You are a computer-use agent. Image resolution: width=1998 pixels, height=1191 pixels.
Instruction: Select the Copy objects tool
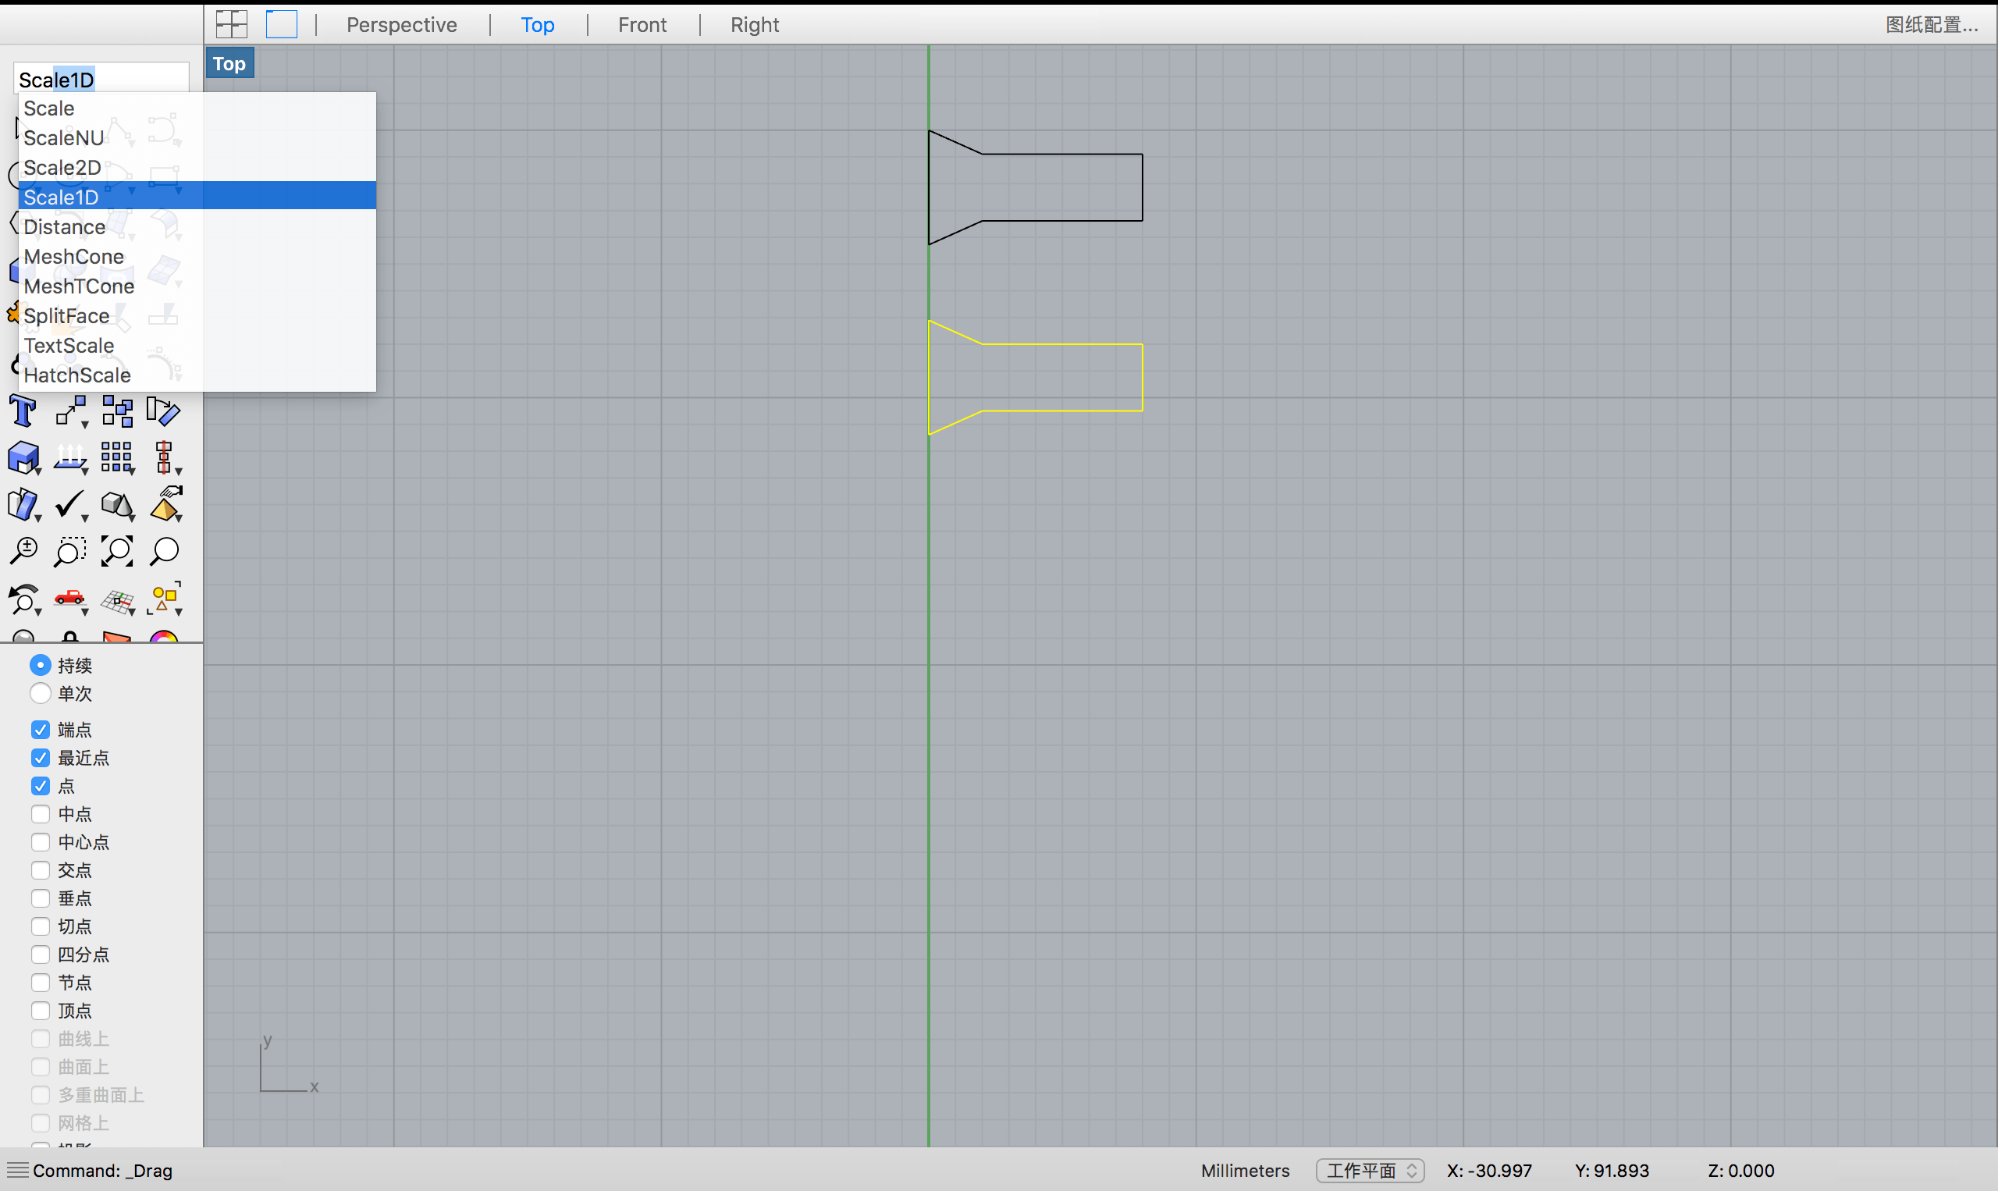(x=117, y=412)
